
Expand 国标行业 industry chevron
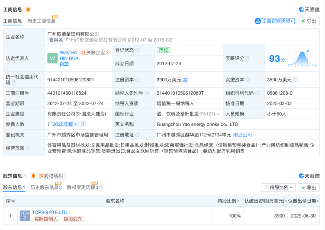(x=218, y=114)
